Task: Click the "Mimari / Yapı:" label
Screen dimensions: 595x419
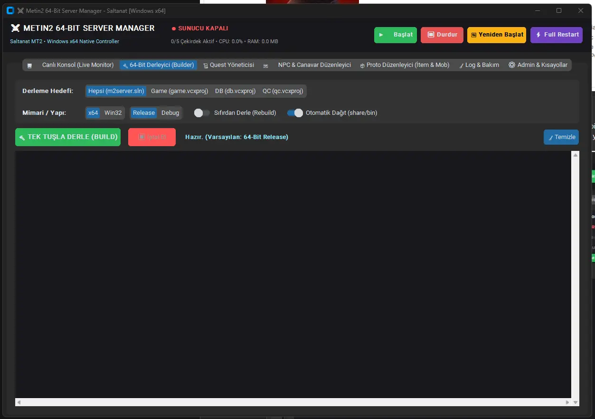Action: (44, 113)
